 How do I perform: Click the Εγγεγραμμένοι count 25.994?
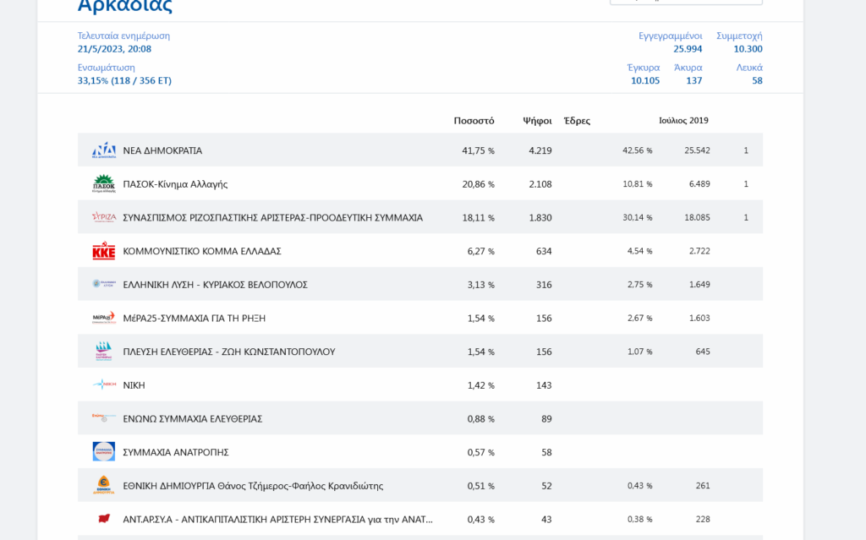pos(688,49)
